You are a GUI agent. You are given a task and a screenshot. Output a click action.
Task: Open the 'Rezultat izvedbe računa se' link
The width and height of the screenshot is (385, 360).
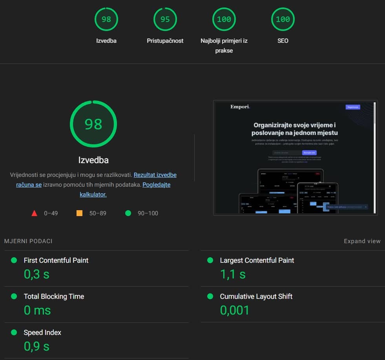click(x=155, y=175)
